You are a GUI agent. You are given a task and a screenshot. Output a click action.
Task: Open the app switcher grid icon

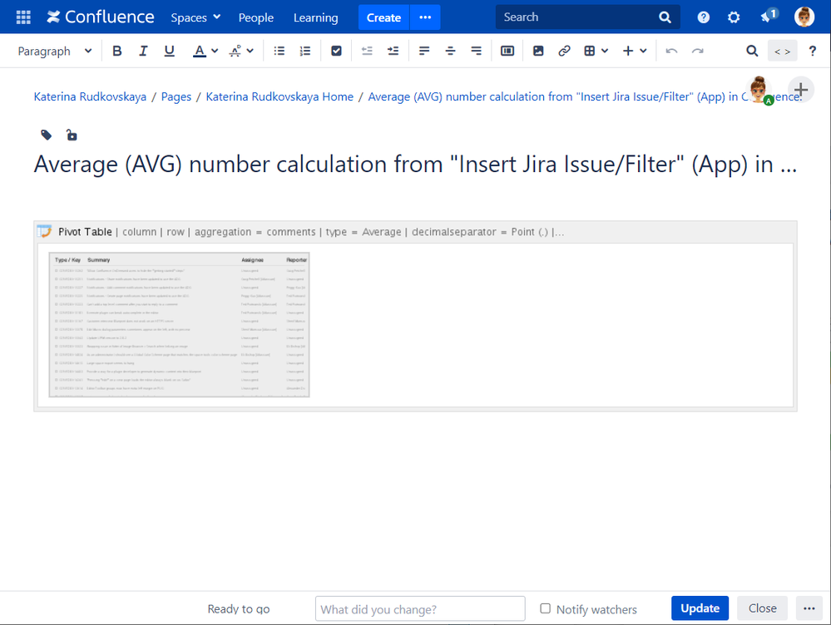[x=23, y=17]
